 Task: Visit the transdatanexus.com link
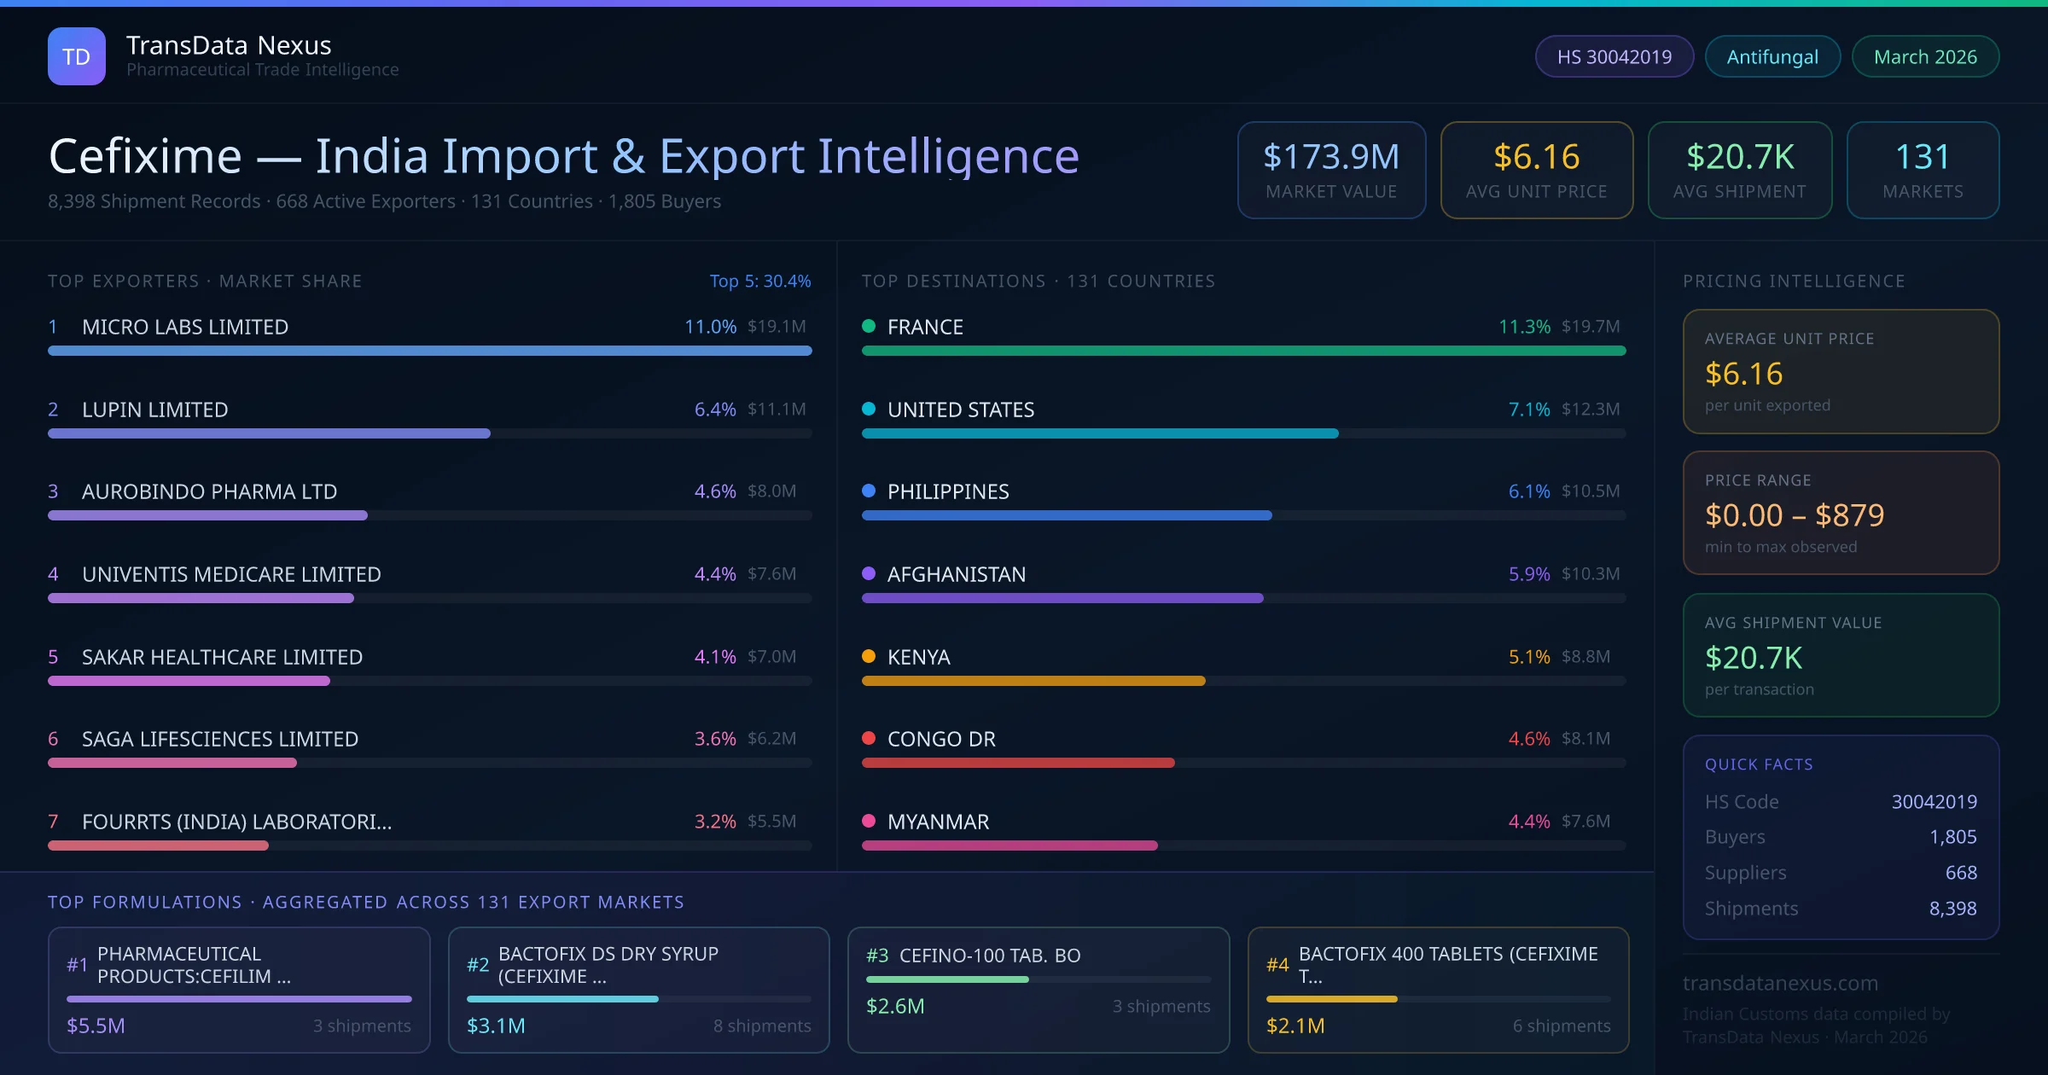1780,983
